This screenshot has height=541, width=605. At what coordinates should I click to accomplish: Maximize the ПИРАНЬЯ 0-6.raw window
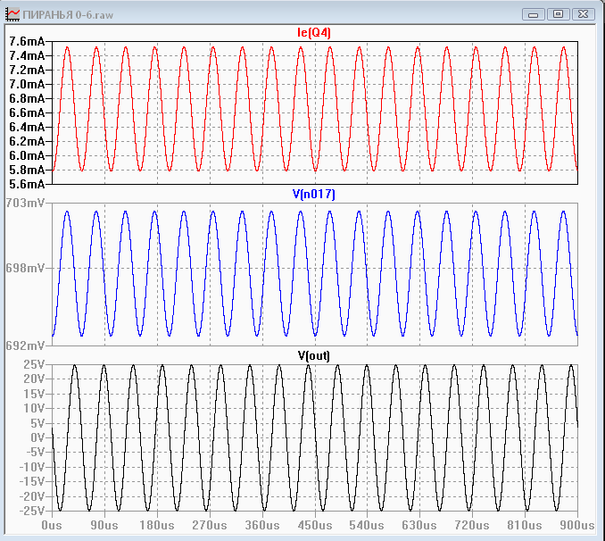[x=559, y=14]
